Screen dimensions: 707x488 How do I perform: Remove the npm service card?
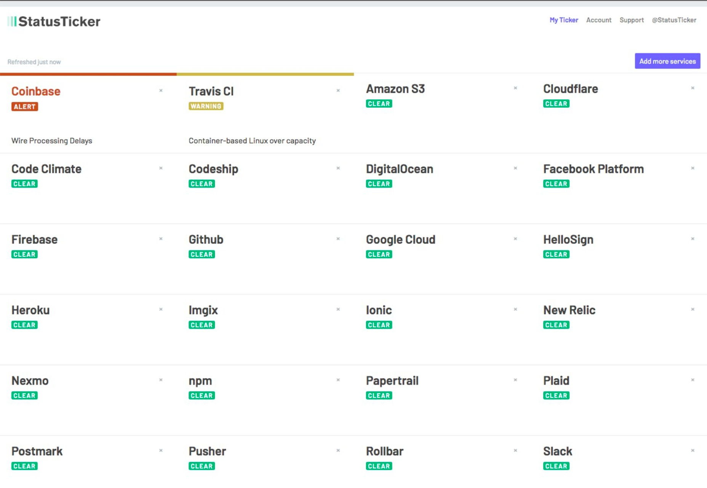click(338, 380)
